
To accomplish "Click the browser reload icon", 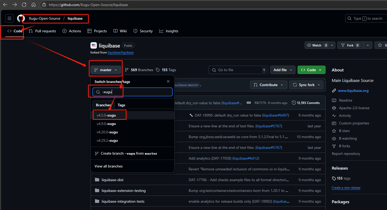I will point(24,5).
